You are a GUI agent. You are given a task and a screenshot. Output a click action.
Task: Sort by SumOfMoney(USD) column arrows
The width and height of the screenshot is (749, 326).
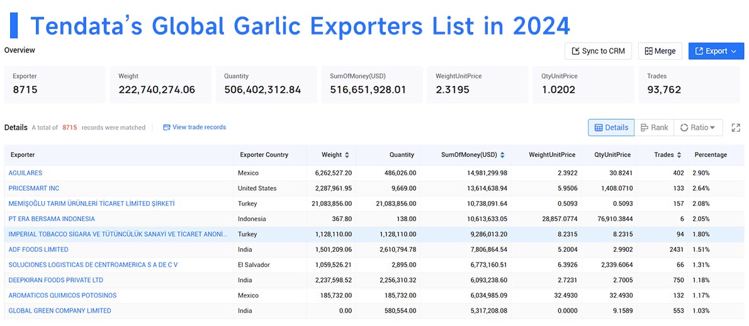point(502,155)
